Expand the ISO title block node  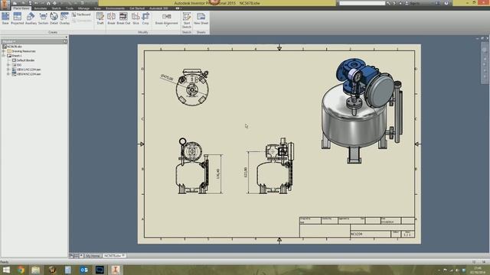[x=8, y=65]
